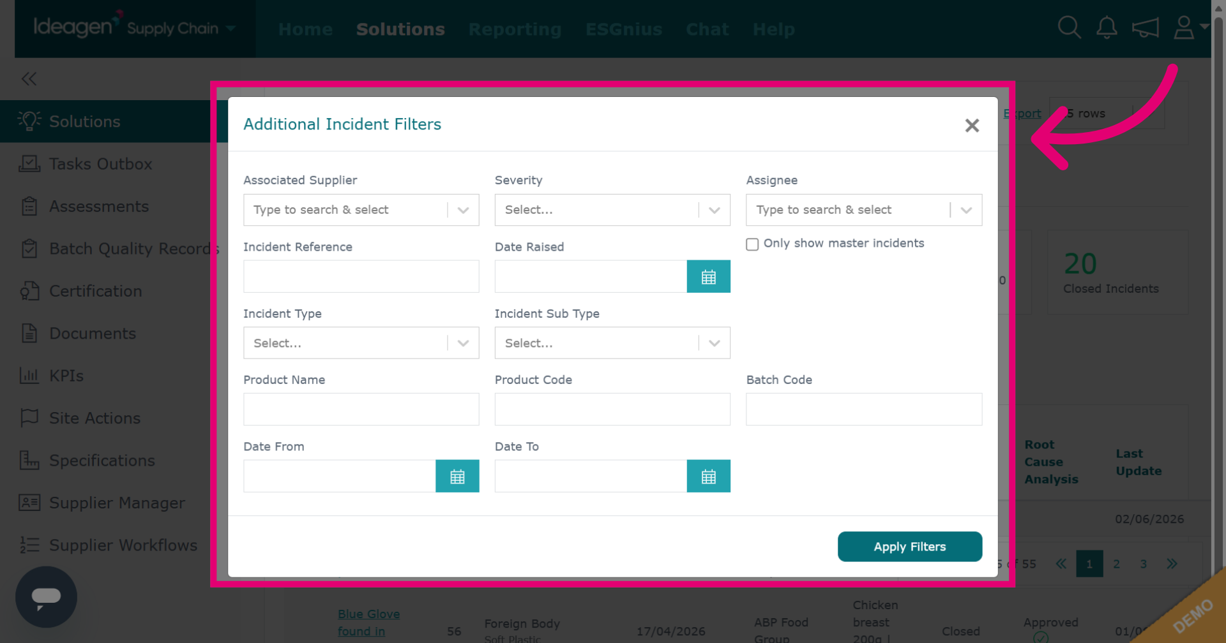Screen dimensions: 1226x643
Task: Go to page 3 of results
Action: pos(1143,564)
